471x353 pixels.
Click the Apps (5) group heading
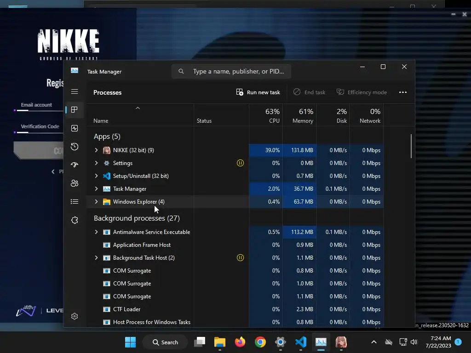(107, 137)
